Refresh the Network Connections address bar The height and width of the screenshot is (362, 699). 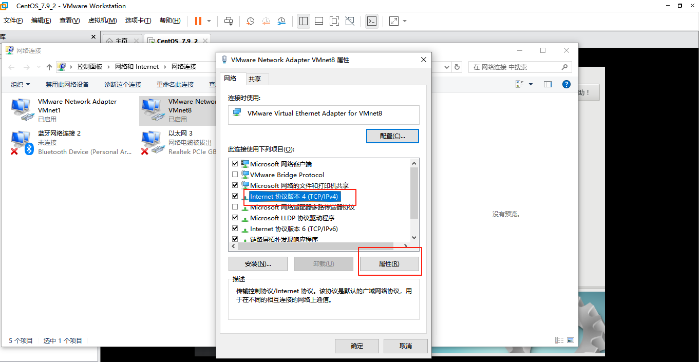click(x=458, y=67)
